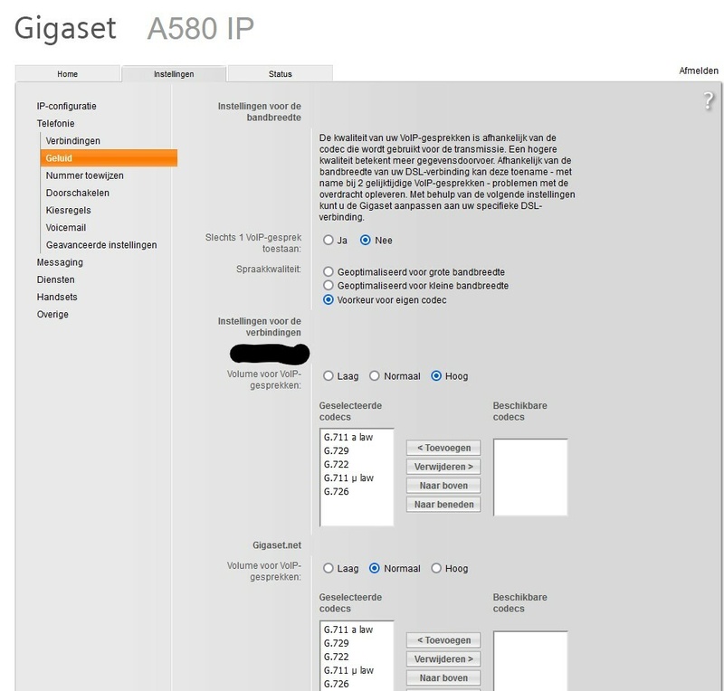Select G.711 a law in Gigaset.net codecs
This screenshot has width=724, height=691.
pyautogui.click(x=348, y=629)
